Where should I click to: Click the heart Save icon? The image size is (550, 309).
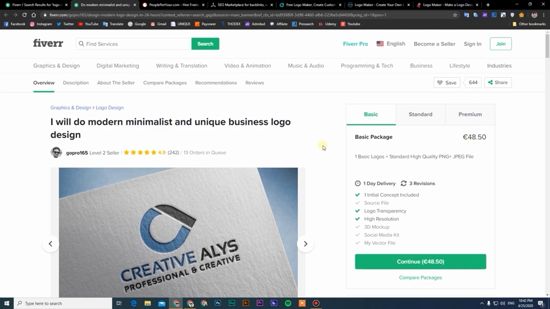(x=440, y=83)
